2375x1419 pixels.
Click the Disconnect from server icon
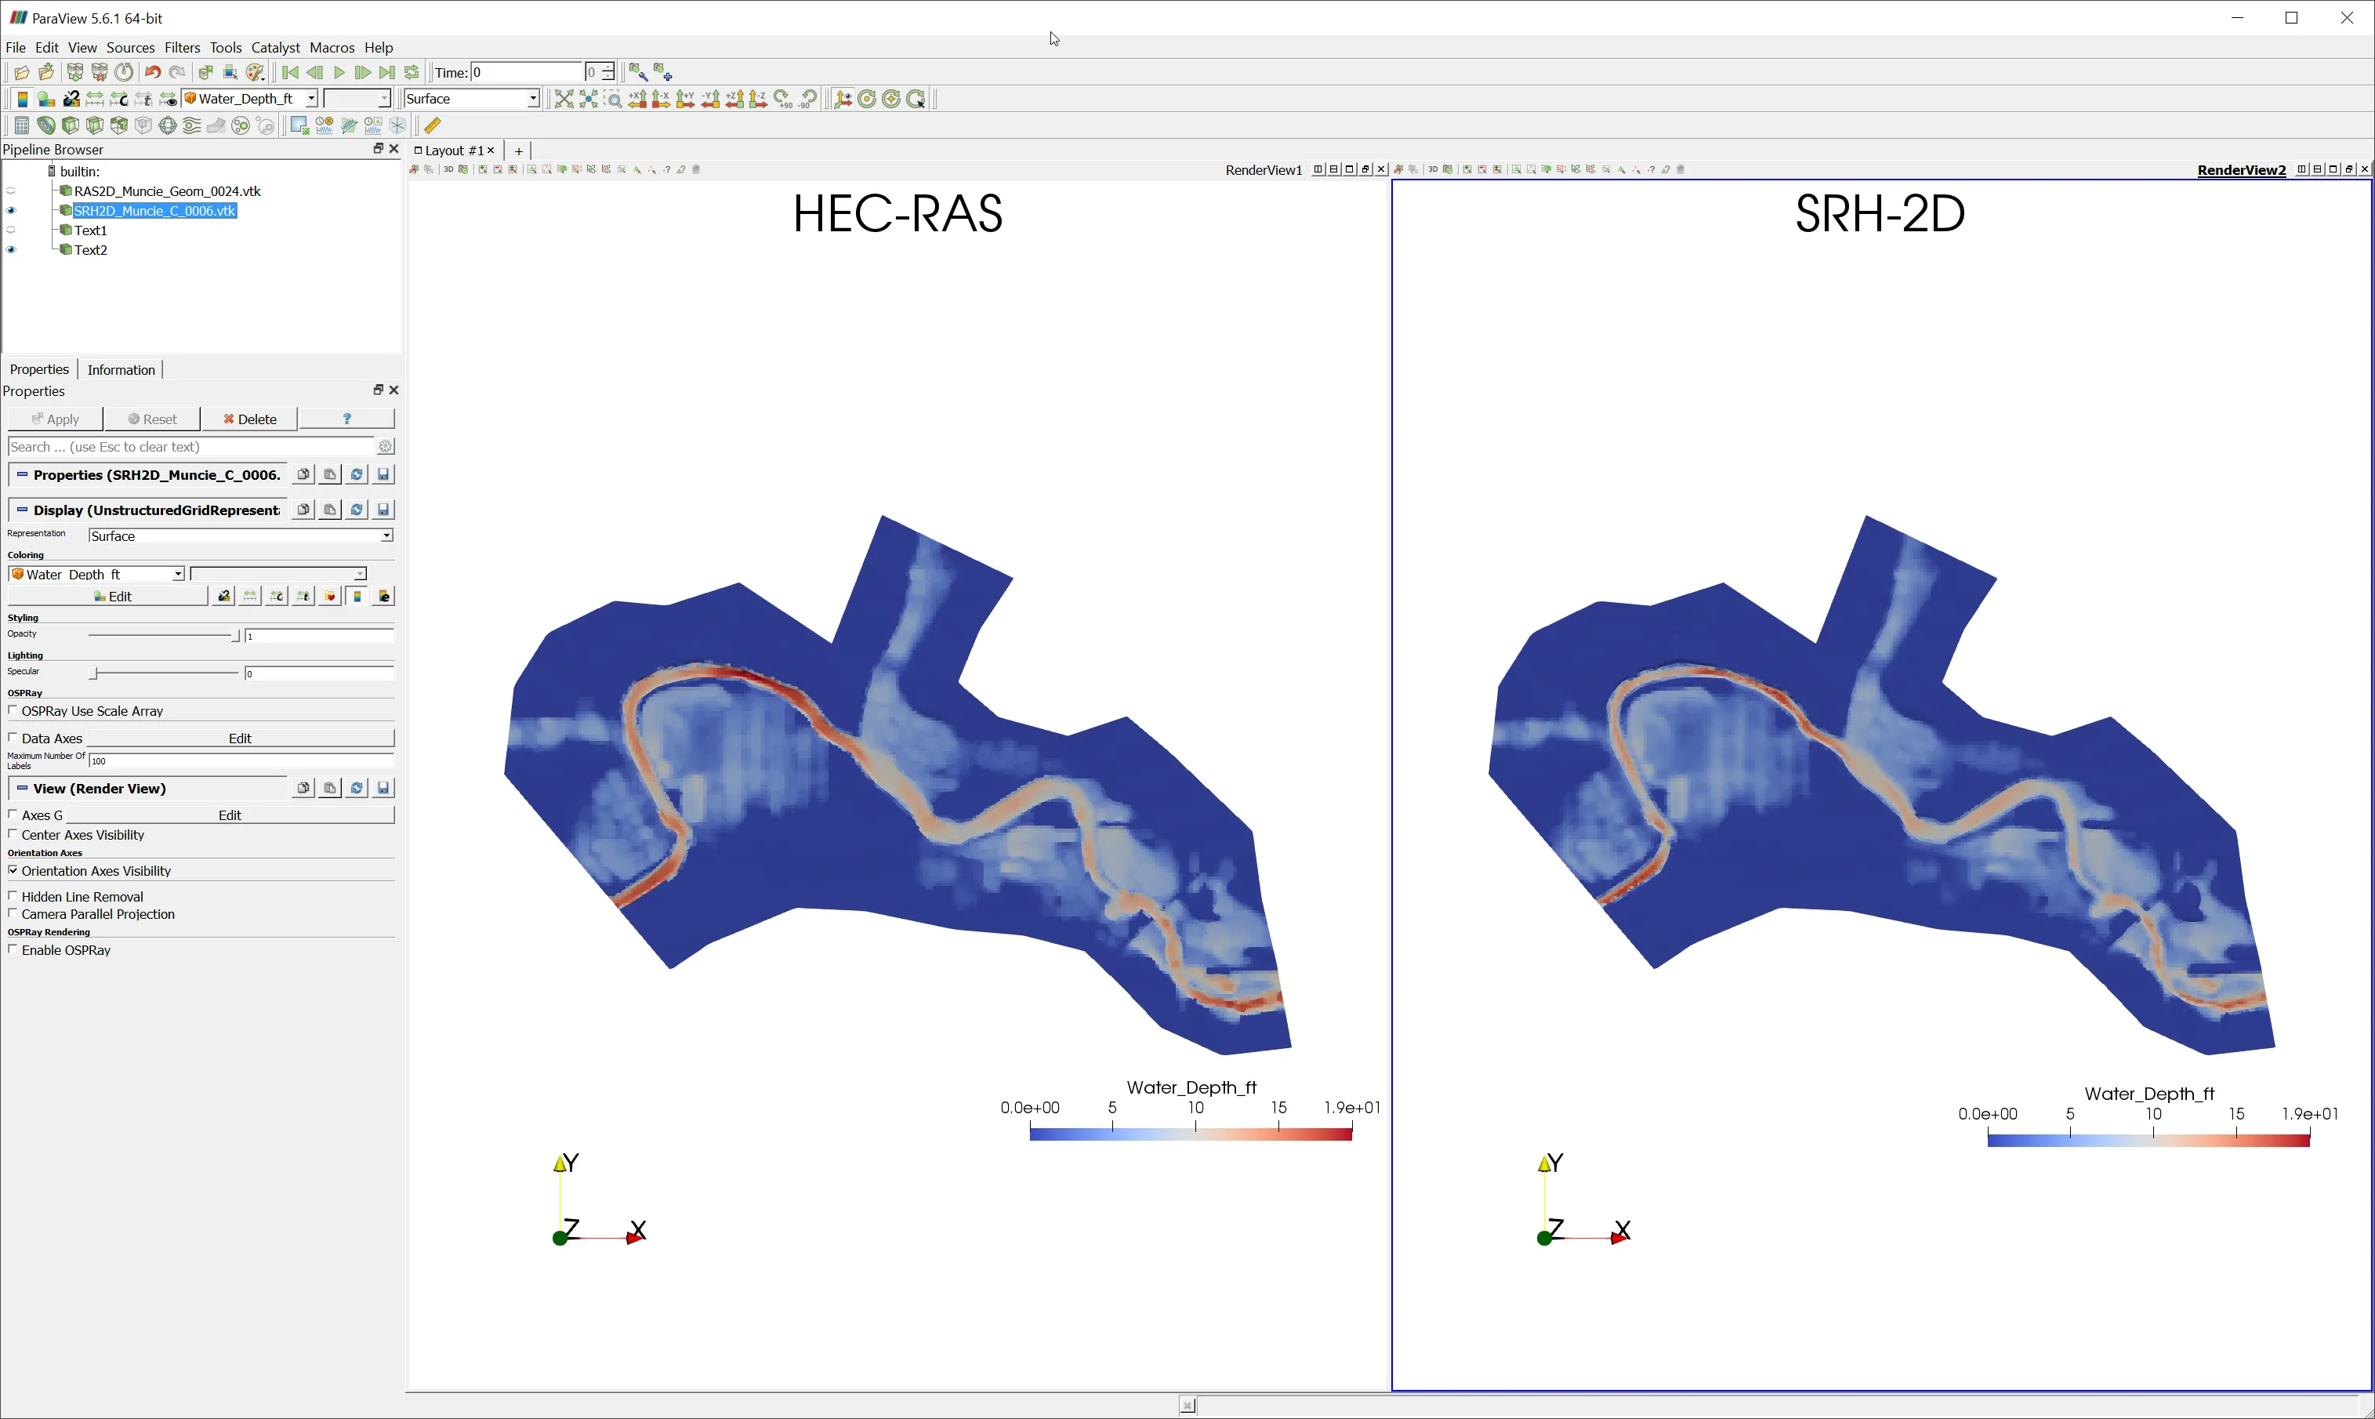click(x=100, y=73)
